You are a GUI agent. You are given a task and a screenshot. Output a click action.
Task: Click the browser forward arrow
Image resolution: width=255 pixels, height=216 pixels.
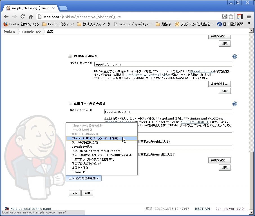pos(14,17)
